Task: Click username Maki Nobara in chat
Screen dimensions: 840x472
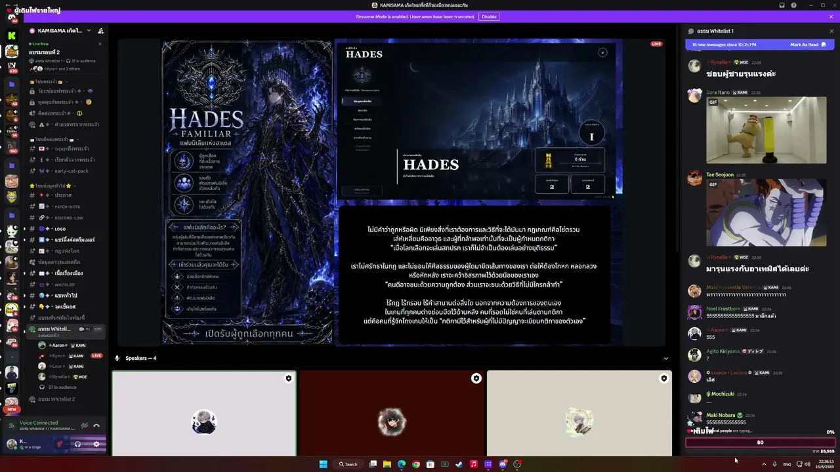Action: pyautogui.click(x=720, y=415)
